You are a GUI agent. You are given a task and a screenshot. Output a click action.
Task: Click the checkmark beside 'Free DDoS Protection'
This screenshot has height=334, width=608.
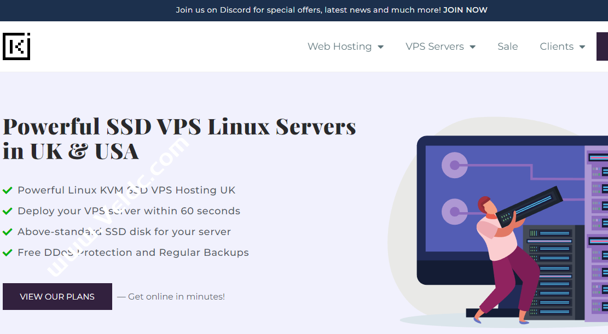8,253
